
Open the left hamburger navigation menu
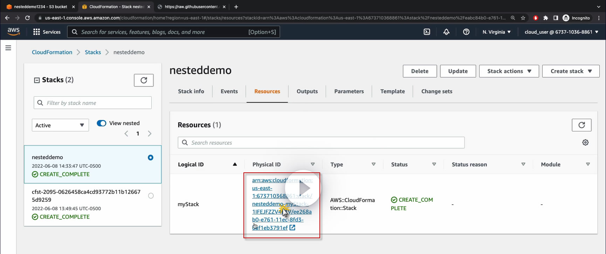click(8, 48)
